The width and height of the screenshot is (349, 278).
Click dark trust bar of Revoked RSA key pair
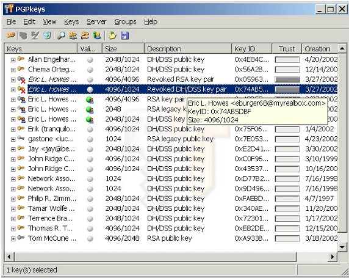pyautogui.click(x=287, y=79)
